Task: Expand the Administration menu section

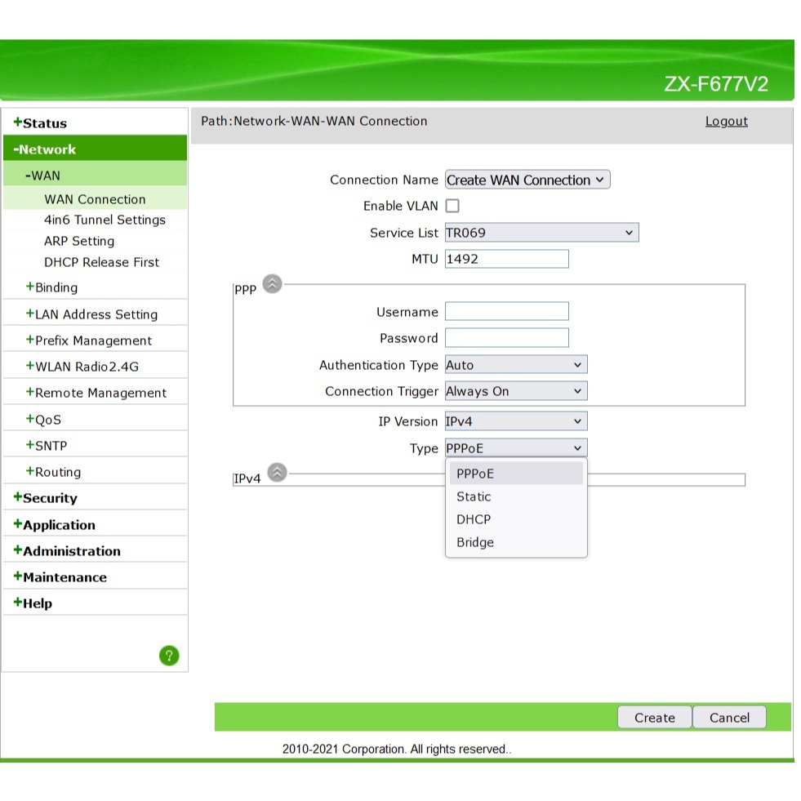Action: pyautogui.click(x=71, y=551)
